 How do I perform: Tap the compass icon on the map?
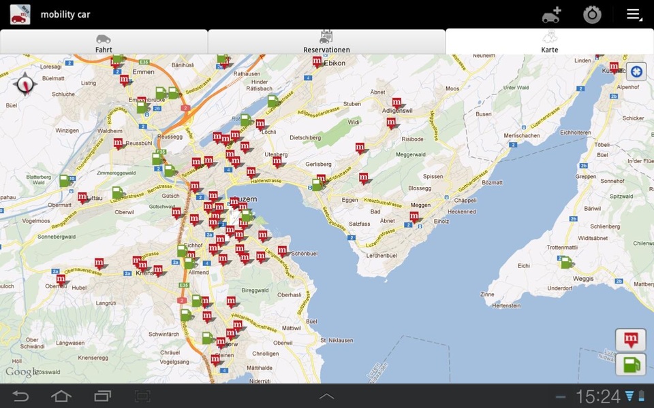25,84
